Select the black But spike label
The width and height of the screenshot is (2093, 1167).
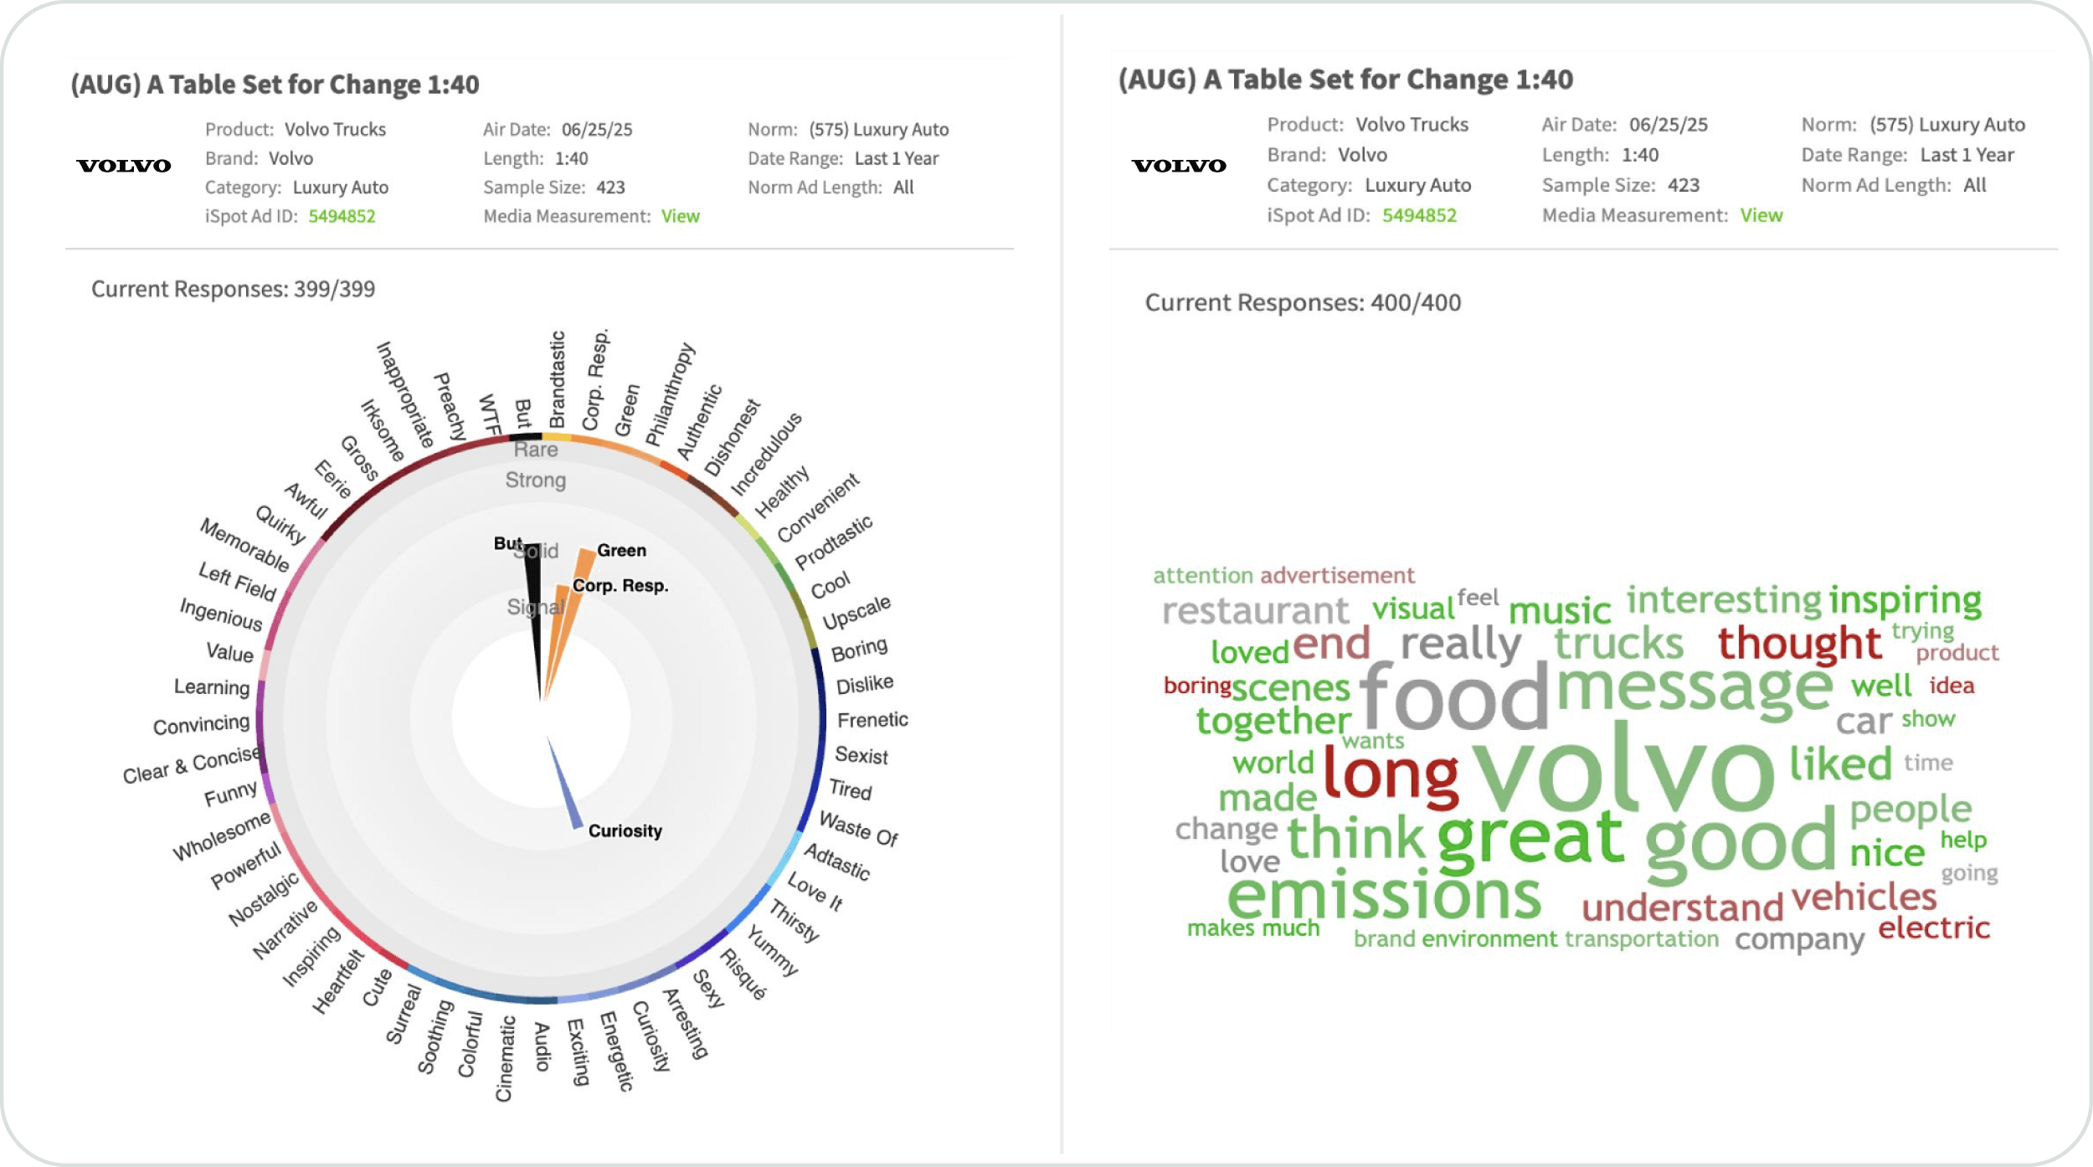coord(507,543)
